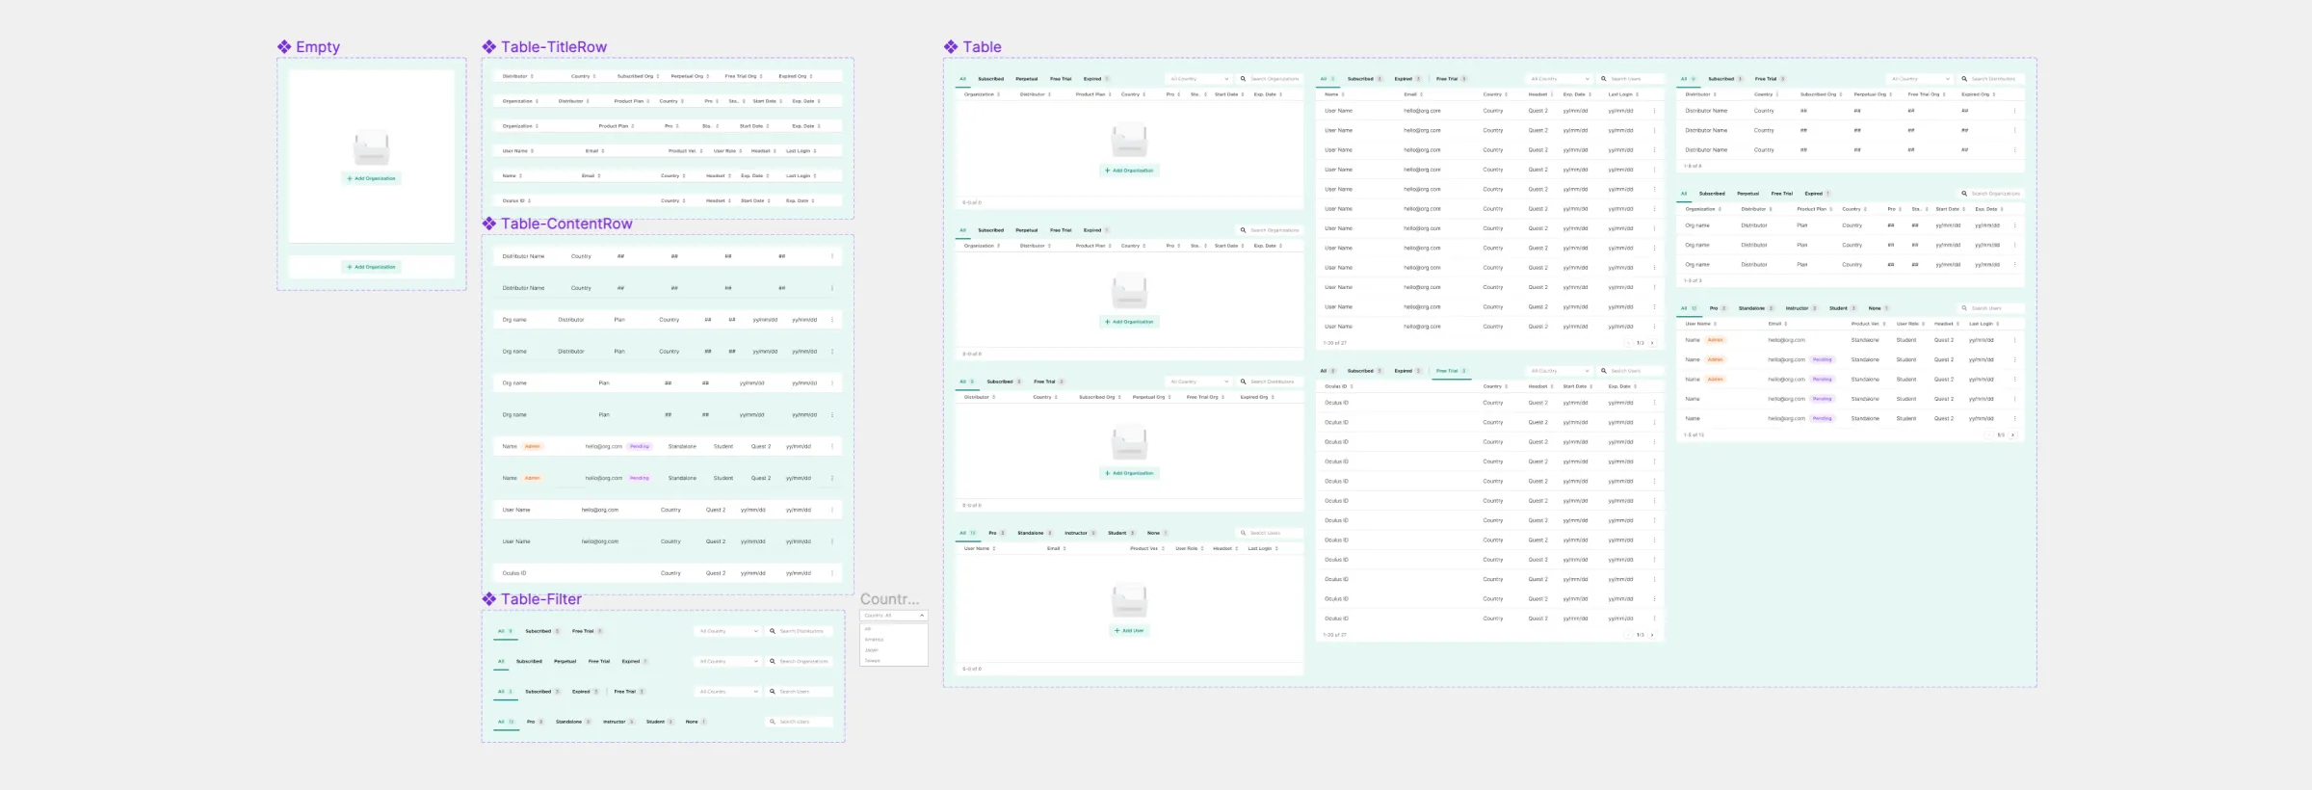Viewport: 2312px width, 790px height.
Task: Click previous-page arrow beside 1-5 of 13
Action: point(1989,434)
